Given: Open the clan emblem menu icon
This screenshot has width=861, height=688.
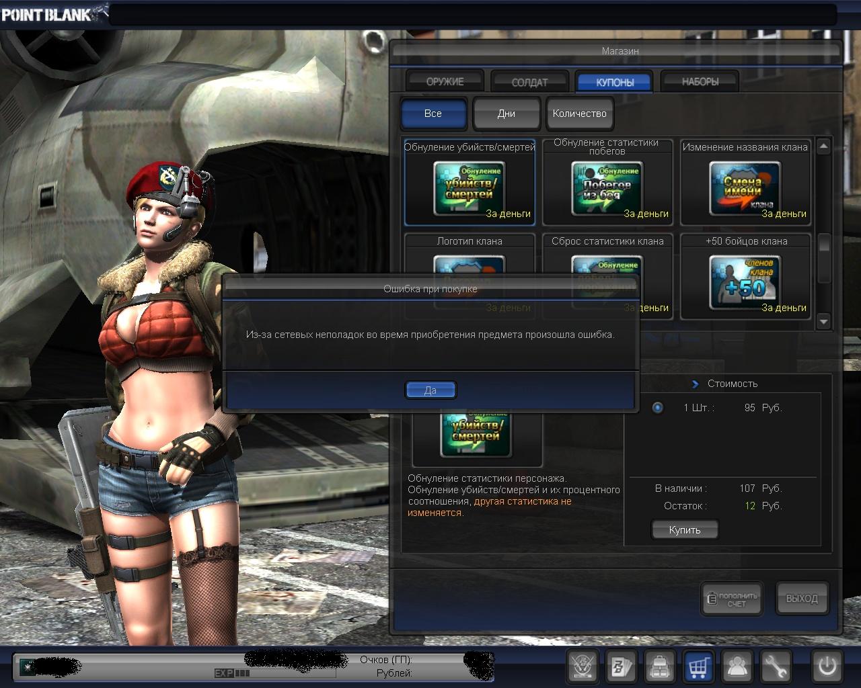Looking at the screenshot, I should [x=582, y=666].
